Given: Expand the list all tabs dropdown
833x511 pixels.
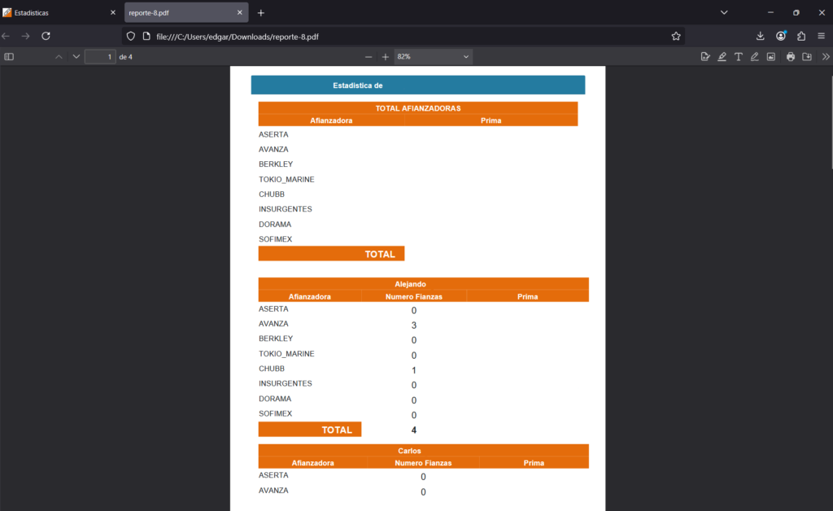Looking at the screenshot, I should pyautogui.click(x=724, y=13).
